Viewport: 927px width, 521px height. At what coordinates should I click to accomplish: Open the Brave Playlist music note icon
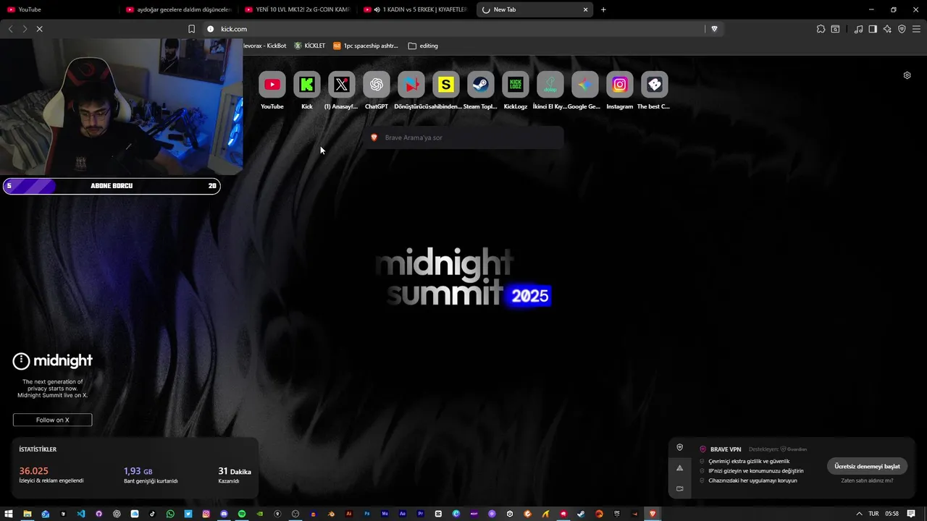coord(858,29)
